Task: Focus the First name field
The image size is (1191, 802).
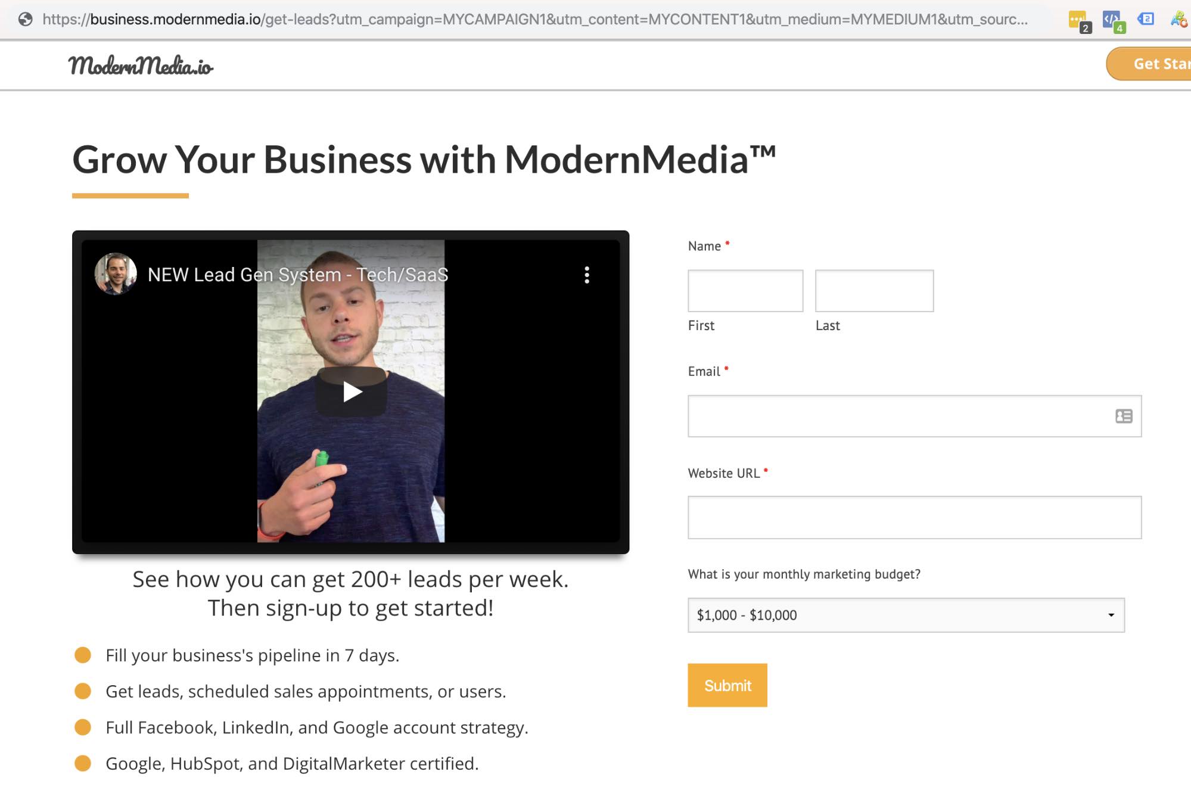Action: click(745, 291)
